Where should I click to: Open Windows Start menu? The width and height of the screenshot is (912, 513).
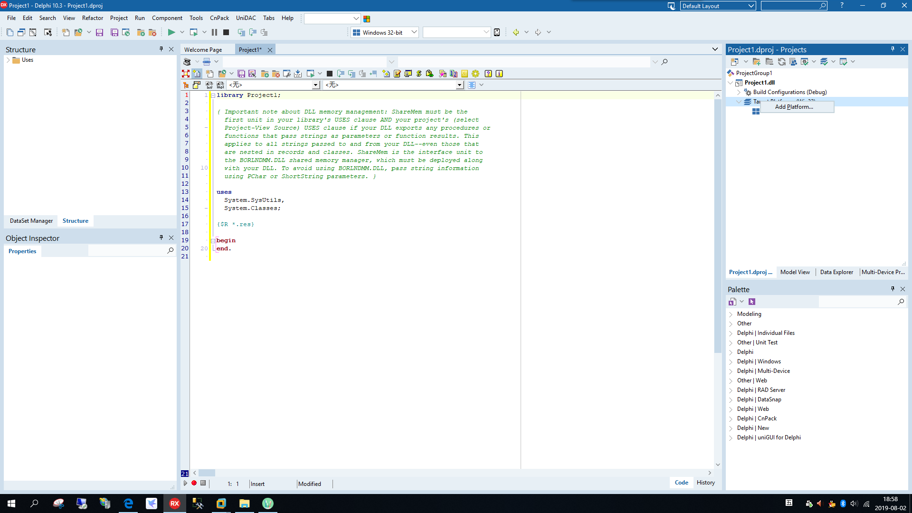point(11,503)
